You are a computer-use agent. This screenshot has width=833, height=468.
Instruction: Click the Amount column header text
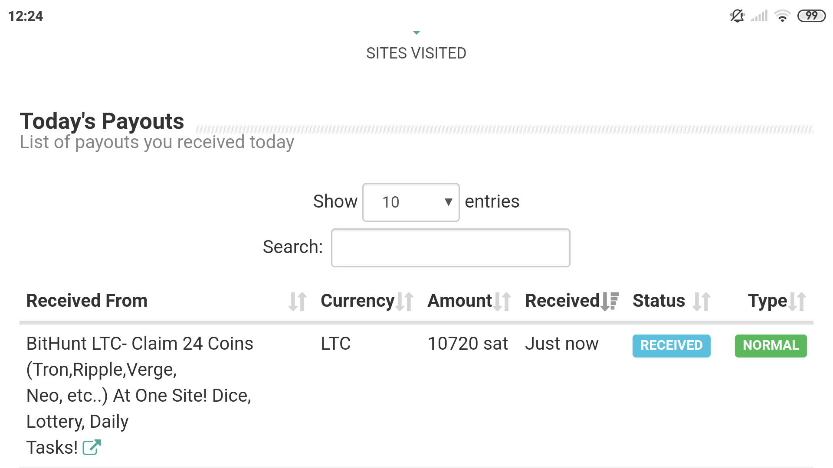pyautogui.click(x=459, y=301)
